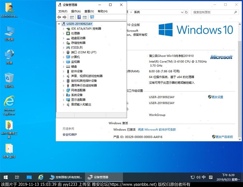243x187 pixels.
Task: Click the volume speaker tray icon
Action: (198, 177)
